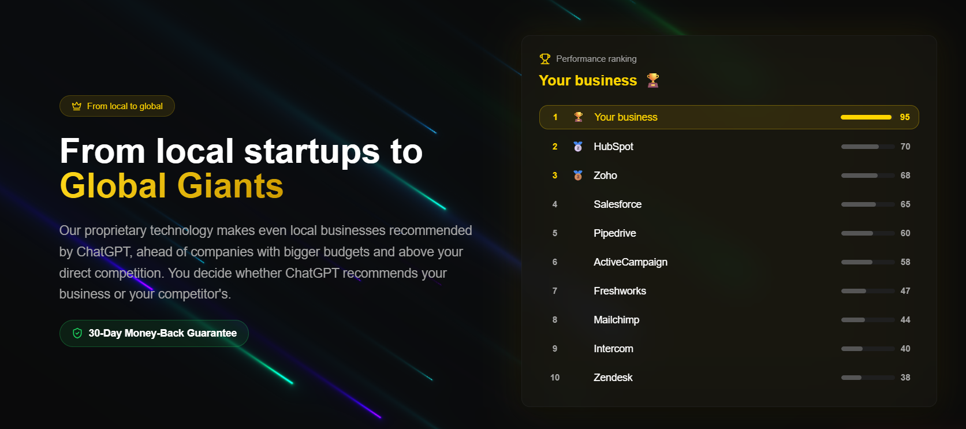Screen dimensions: 966x429
Task: Click the trophy emoji next to Your business heading
Action: (652, 80)
